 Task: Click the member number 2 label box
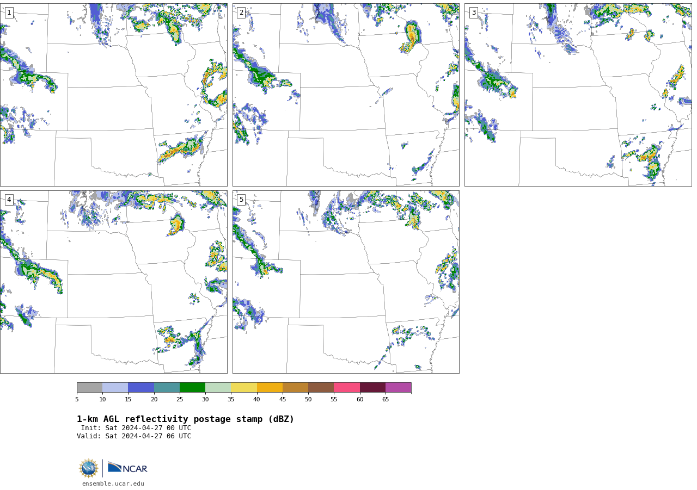tap(241, 13)
